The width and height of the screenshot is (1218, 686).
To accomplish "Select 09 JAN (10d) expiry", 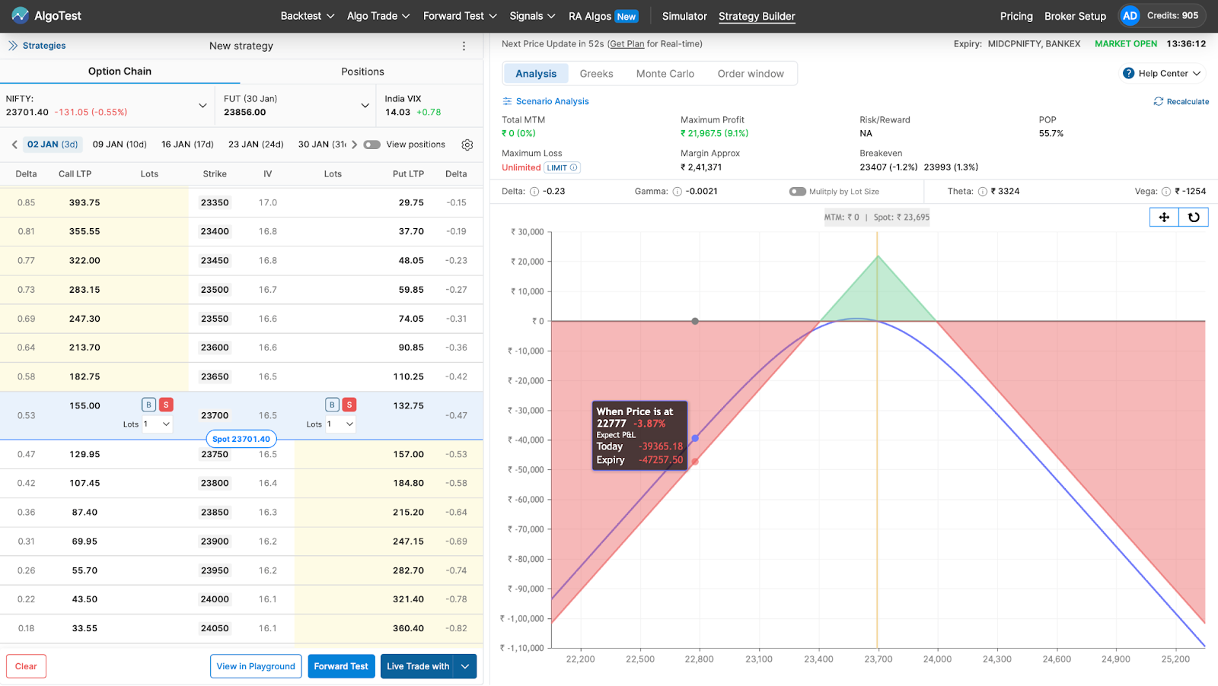I will tap(120, 145).
